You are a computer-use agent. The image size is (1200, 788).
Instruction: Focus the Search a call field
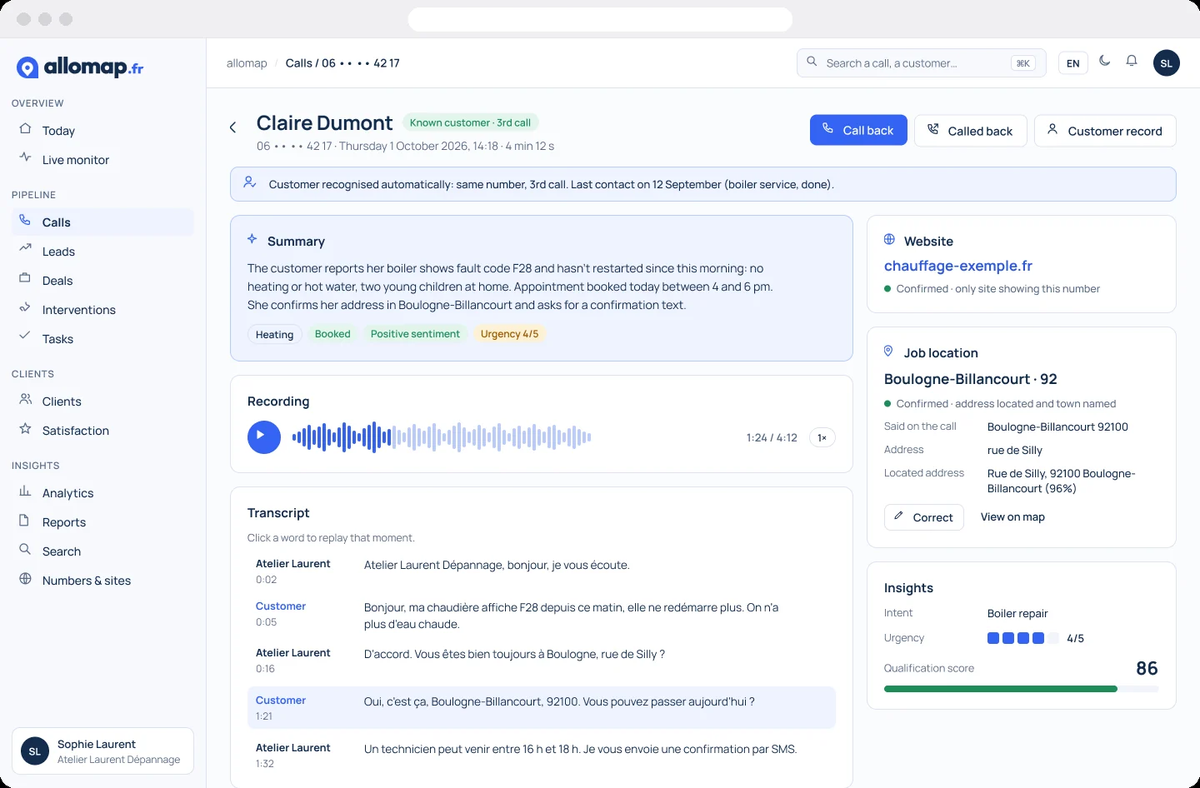(922, 63)
